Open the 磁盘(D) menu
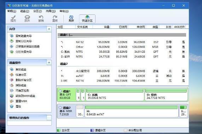202x134 pixels. coord(25,11)
